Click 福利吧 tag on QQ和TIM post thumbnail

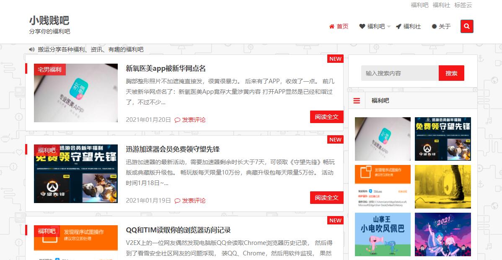coord(47,231)
